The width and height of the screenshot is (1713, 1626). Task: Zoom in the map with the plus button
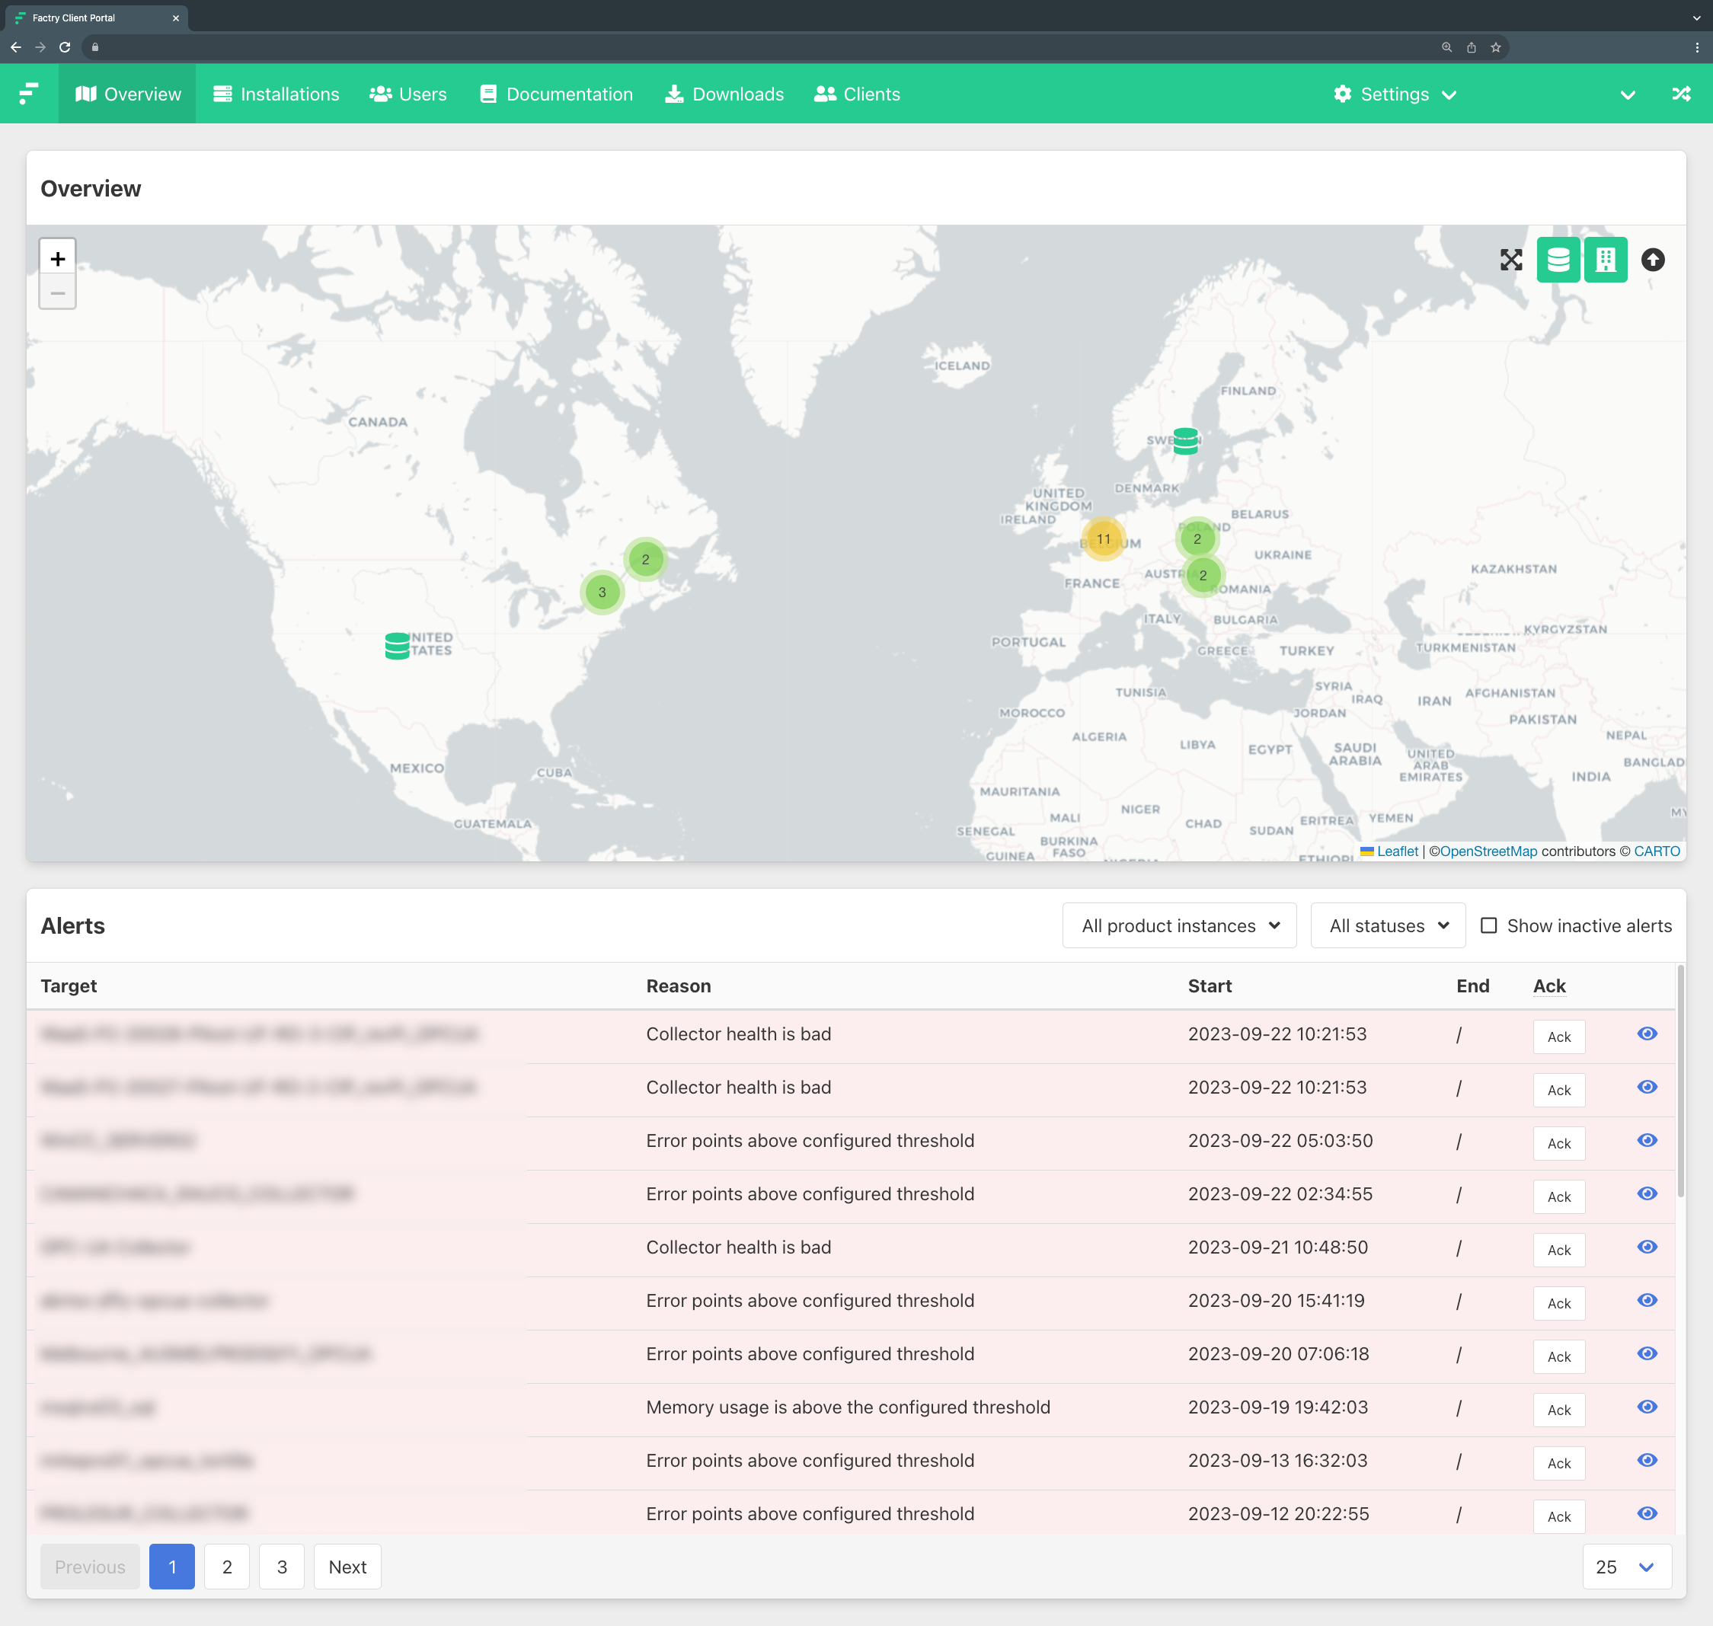tap(58, 258)
